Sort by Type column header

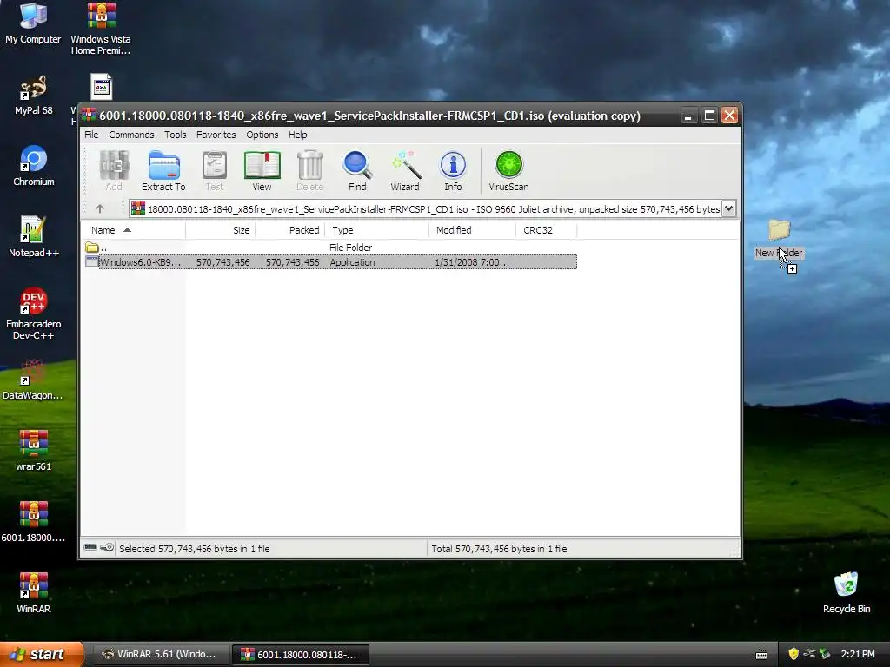376,229
